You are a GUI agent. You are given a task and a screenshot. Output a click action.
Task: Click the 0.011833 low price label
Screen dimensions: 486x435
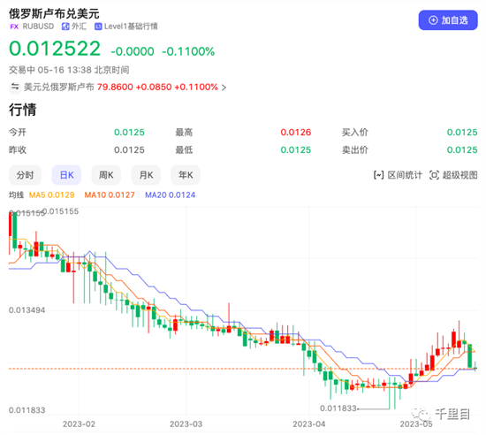[x=338, y=408]
